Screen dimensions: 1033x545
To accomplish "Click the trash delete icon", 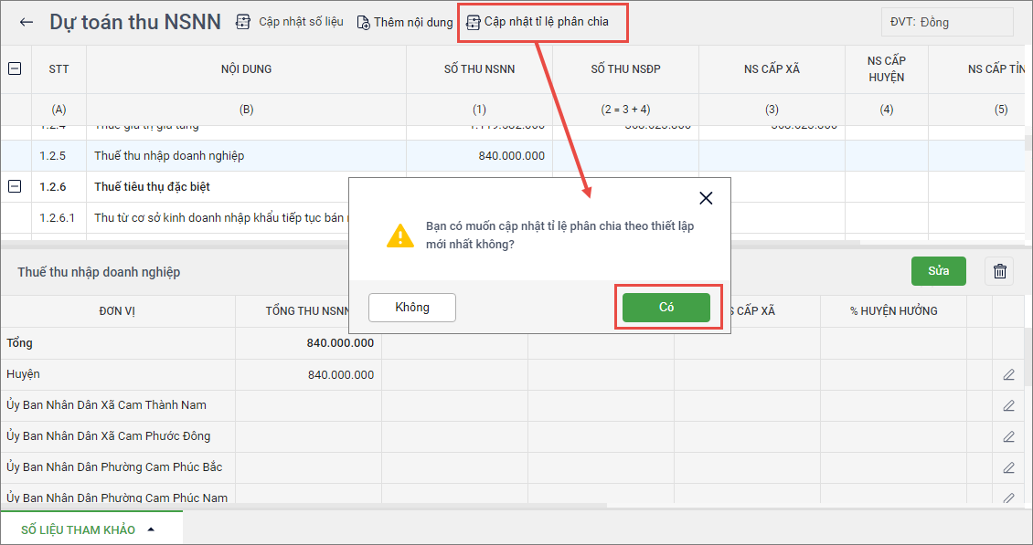I will [1000, 271].
